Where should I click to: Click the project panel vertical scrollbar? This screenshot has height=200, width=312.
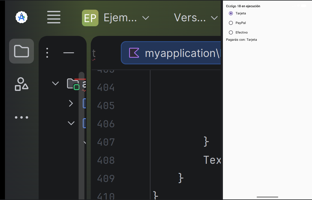click(x=81, y=135)
